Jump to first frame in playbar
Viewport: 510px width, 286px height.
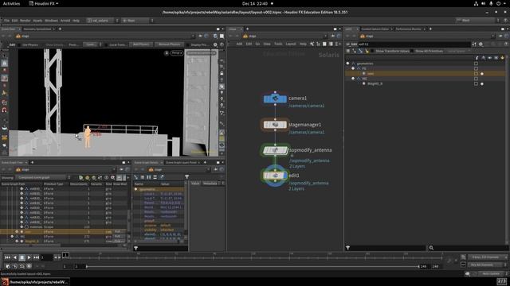click(7, 257)
